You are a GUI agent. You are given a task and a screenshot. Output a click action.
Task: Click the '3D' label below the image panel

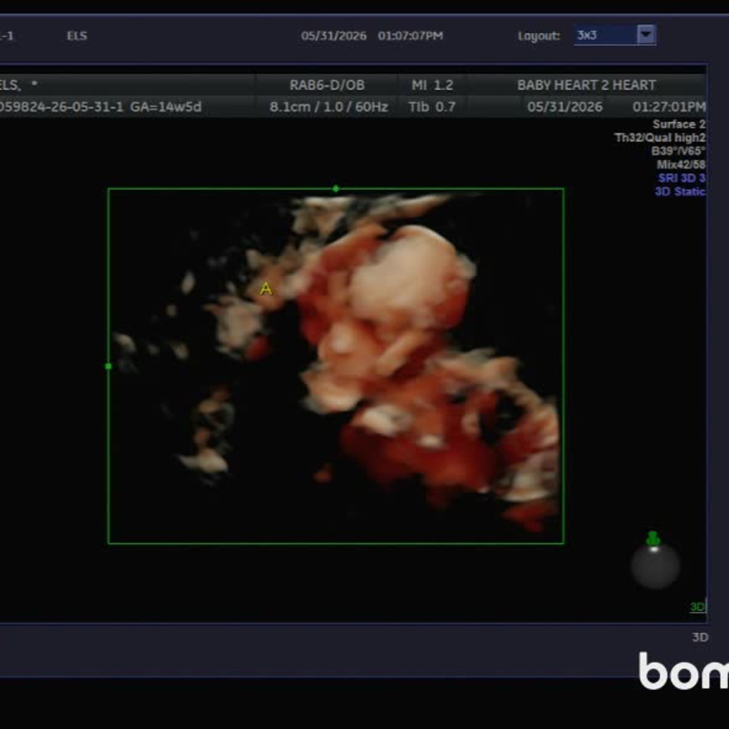(x=700, y=637)
